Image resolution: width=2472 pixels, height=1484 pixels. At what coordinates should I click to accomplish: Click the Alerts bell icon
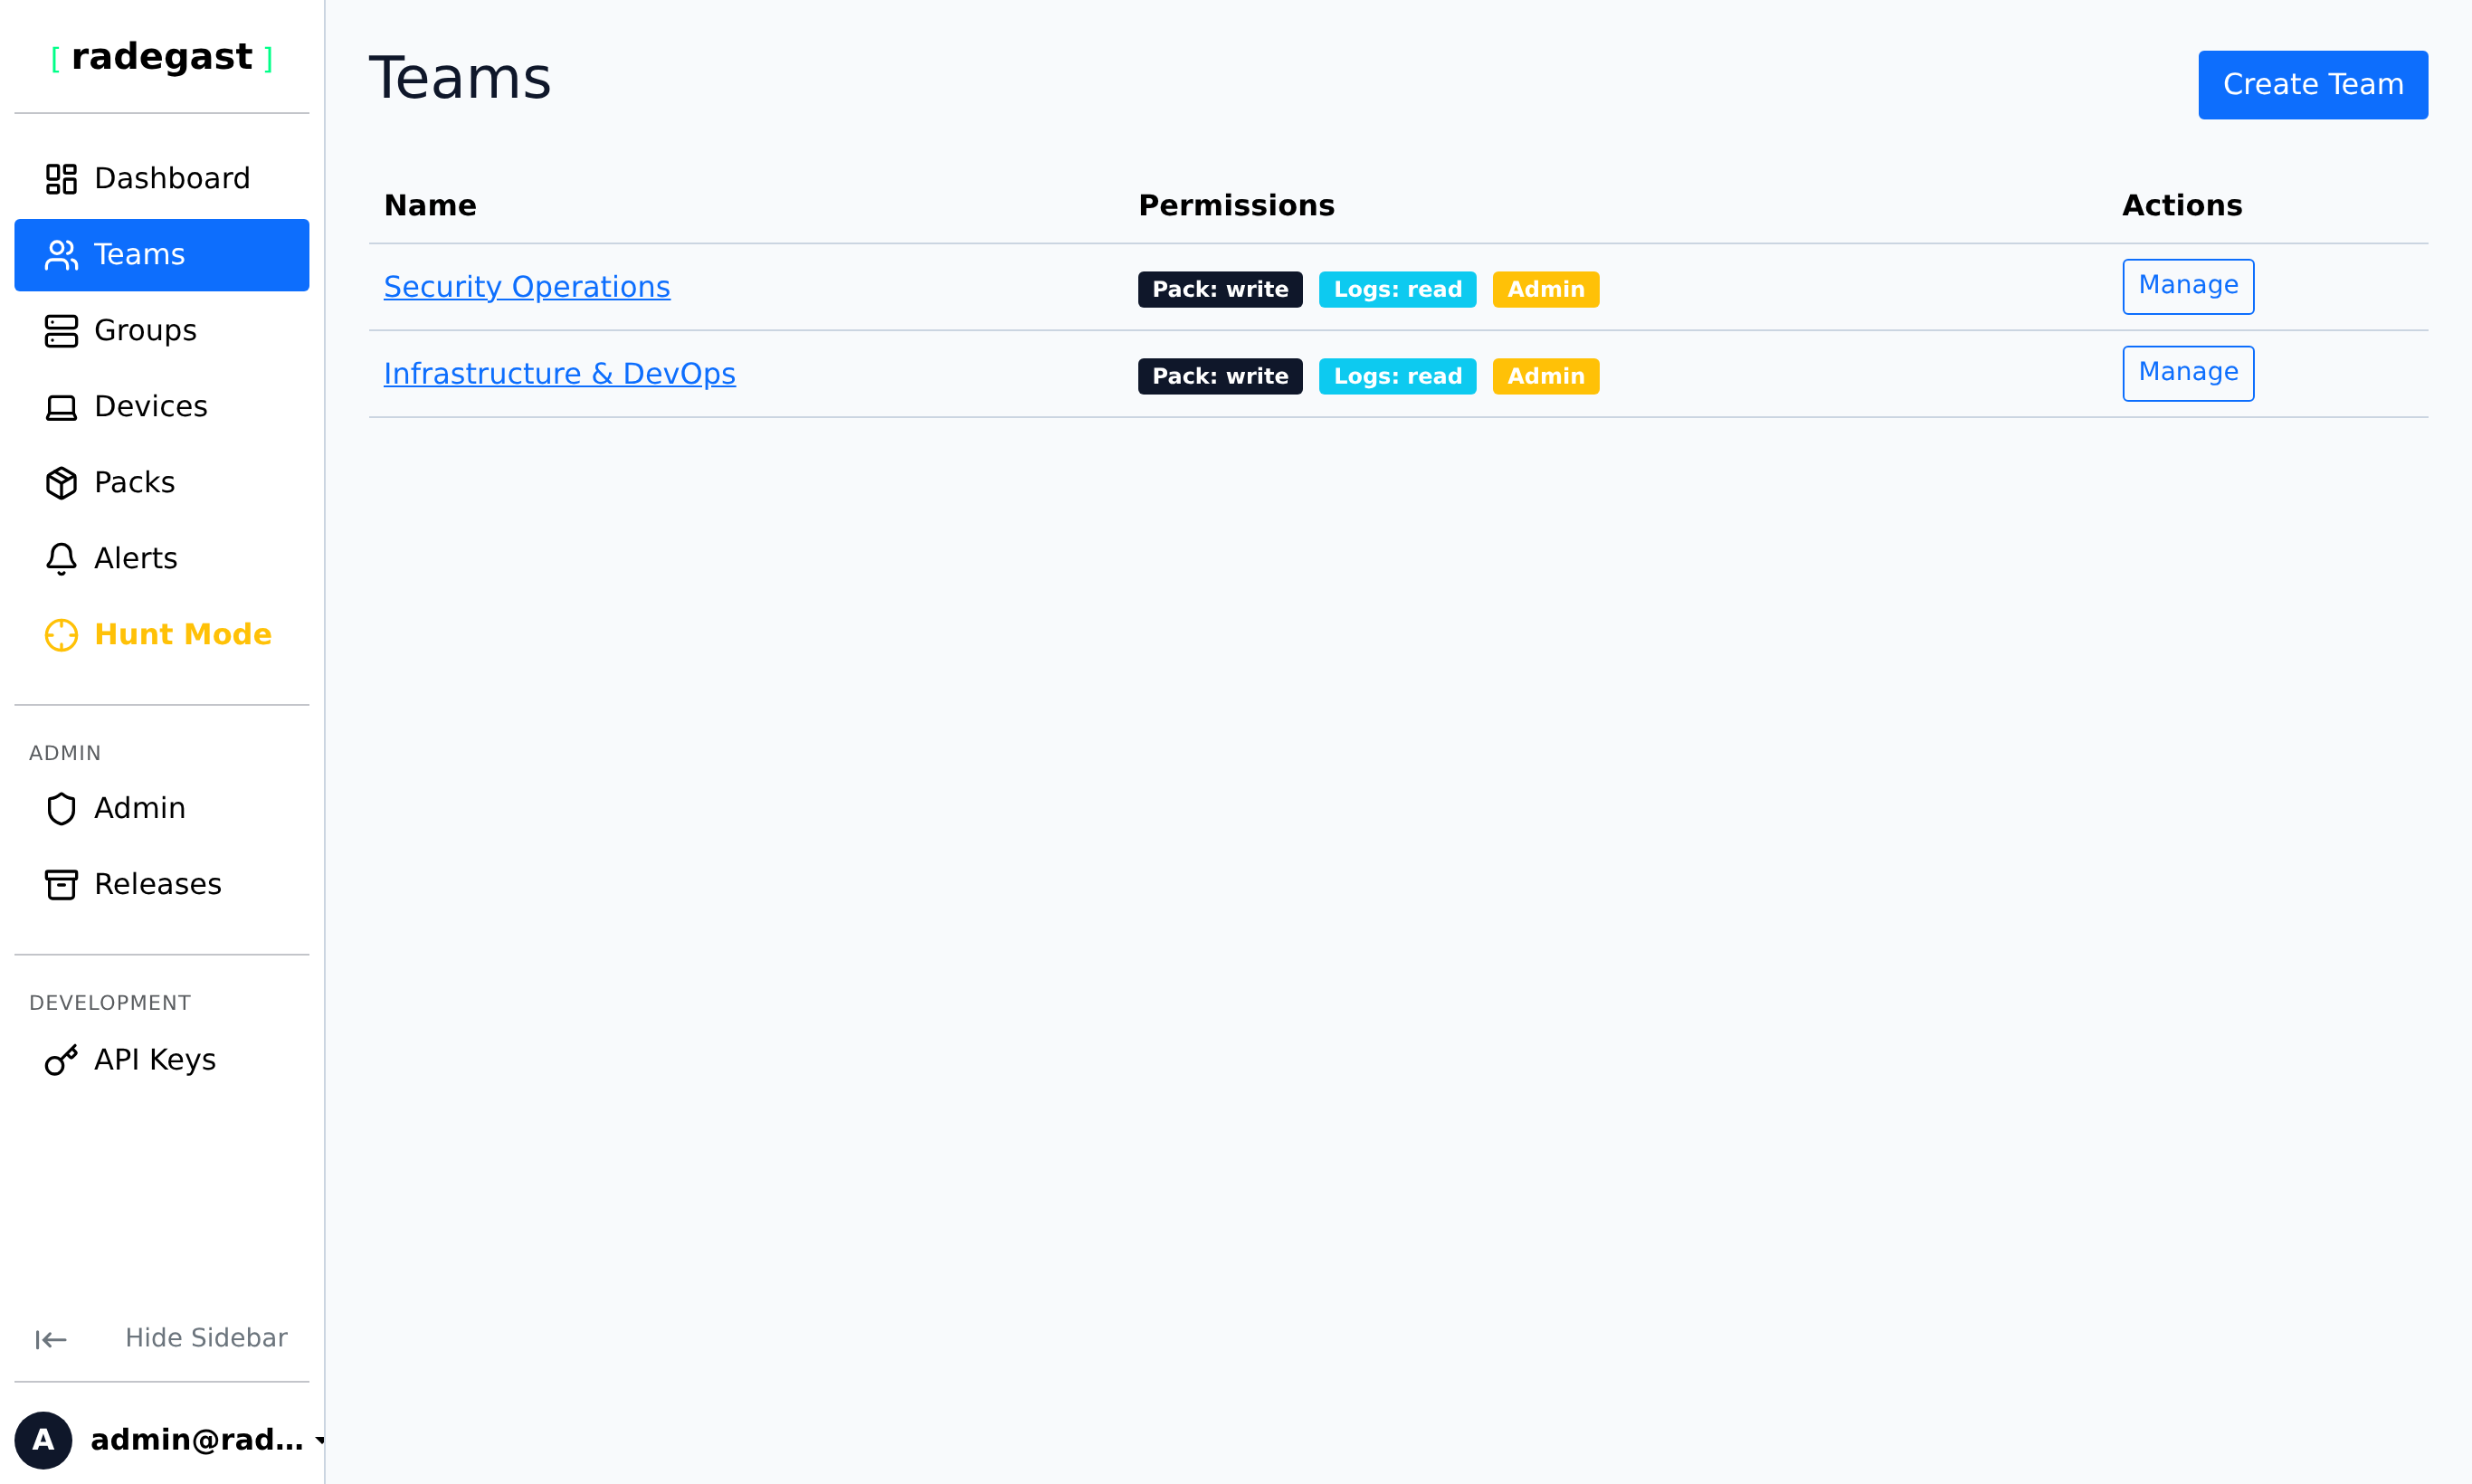coord(61,559)
